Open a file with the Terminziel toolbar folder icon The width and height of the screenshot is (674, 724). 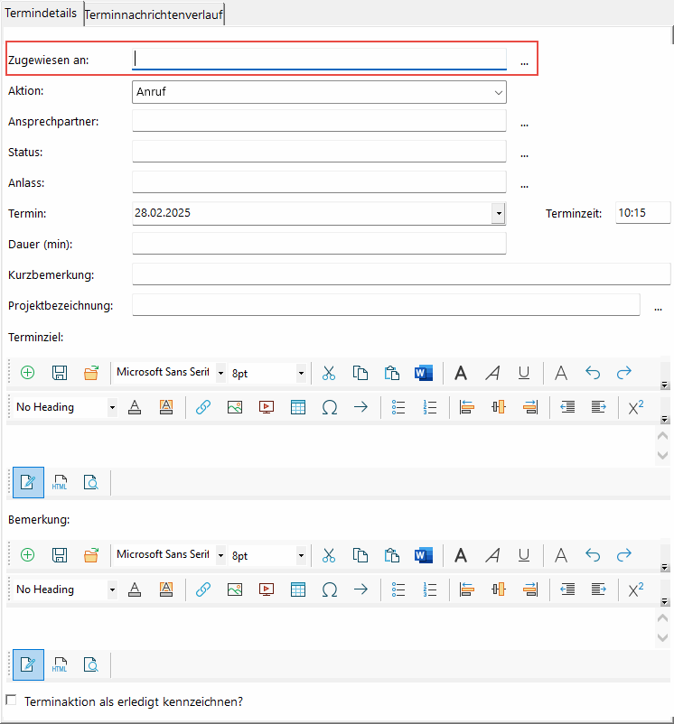[x=91, y=373]
